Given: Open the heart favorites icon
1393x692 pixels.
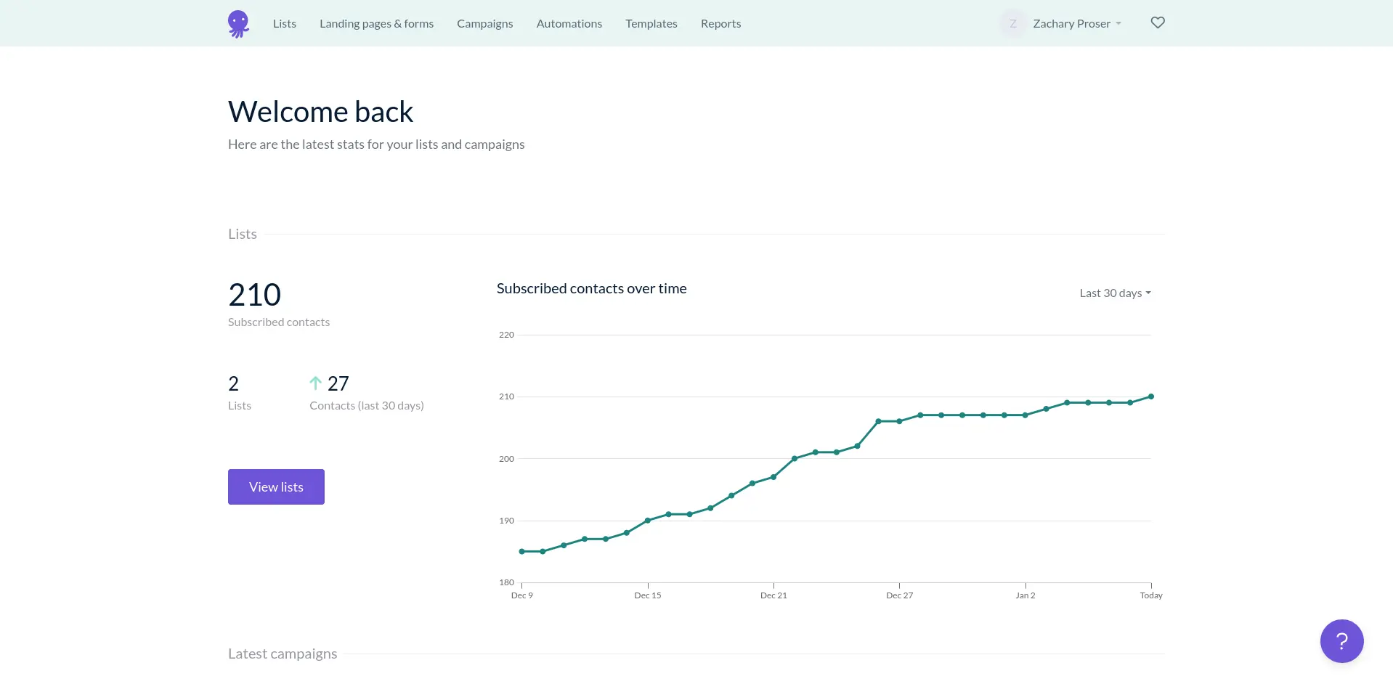Looking at the screenshot, I should 1157,23.
